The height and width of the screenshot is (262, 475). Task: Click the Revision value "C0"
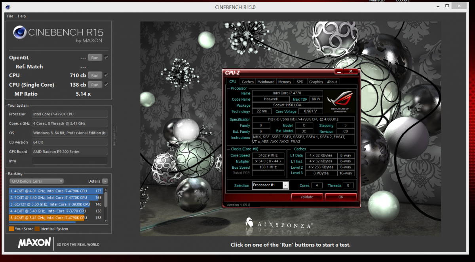[x=346, y=131]
